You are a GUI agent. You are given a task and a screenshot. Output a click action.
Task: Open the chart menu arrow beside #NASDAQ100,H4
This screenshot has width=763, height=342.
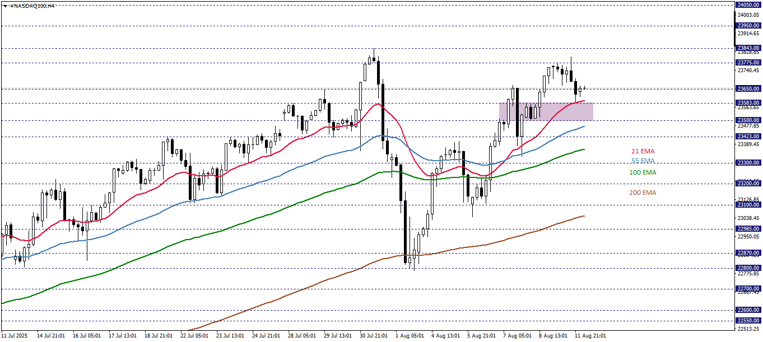[x=4, y=5]
